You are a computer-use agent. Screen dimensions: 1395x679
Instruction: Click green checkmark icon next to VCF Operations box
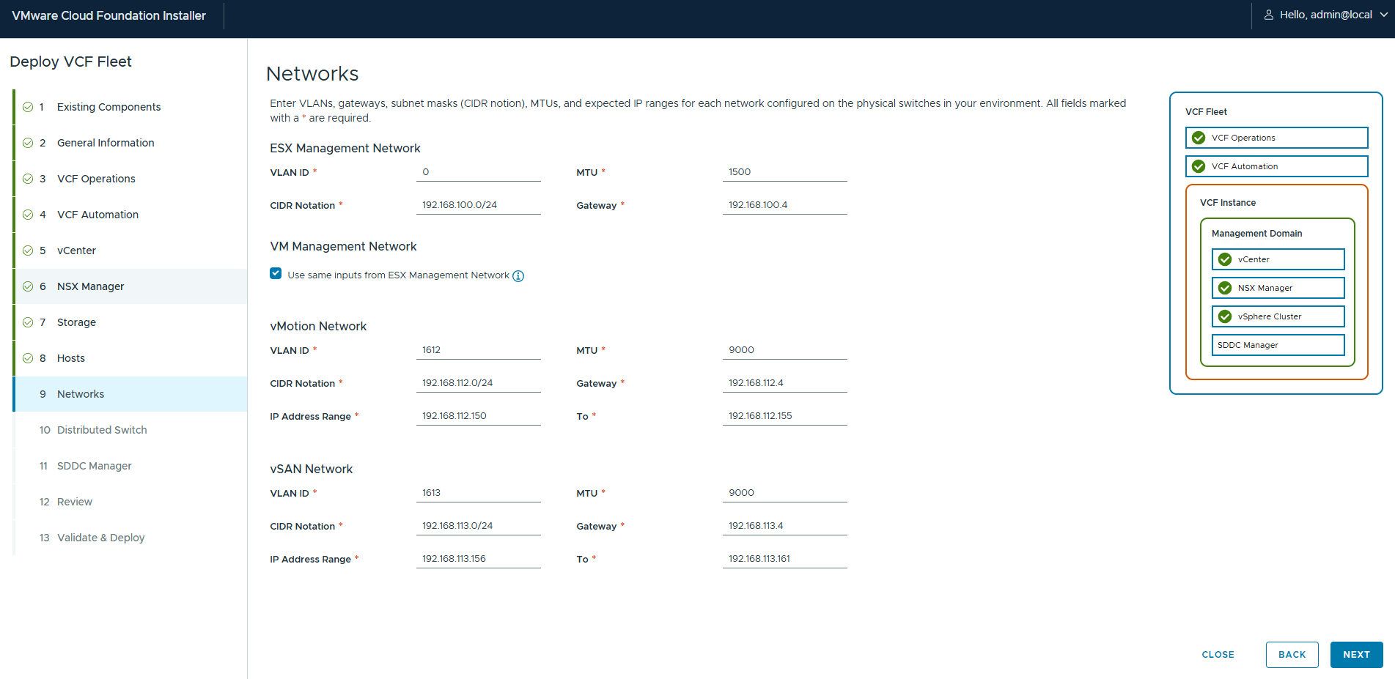pyautogui.click(x=1199, y=138)
